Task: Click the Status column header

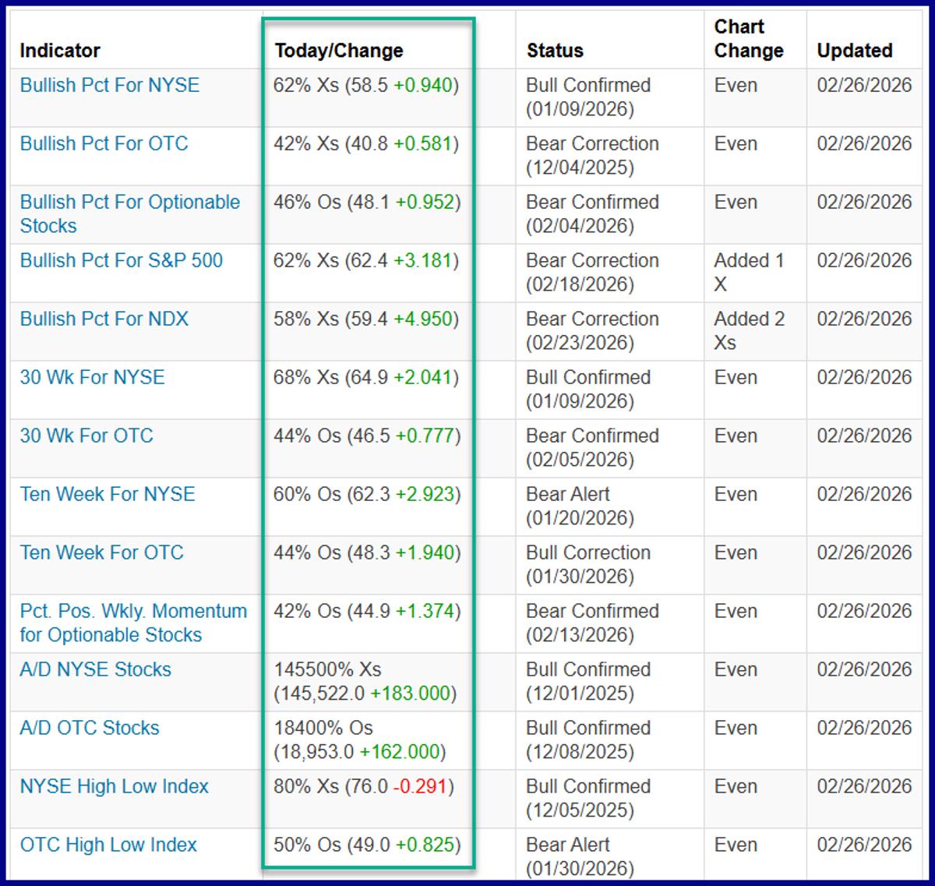Action: [x=555, y=51]
